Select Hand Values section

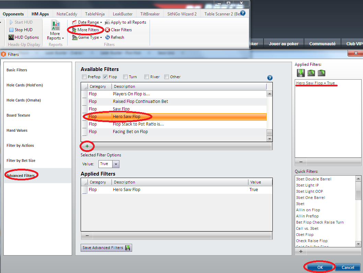click(x=37, y=130)
